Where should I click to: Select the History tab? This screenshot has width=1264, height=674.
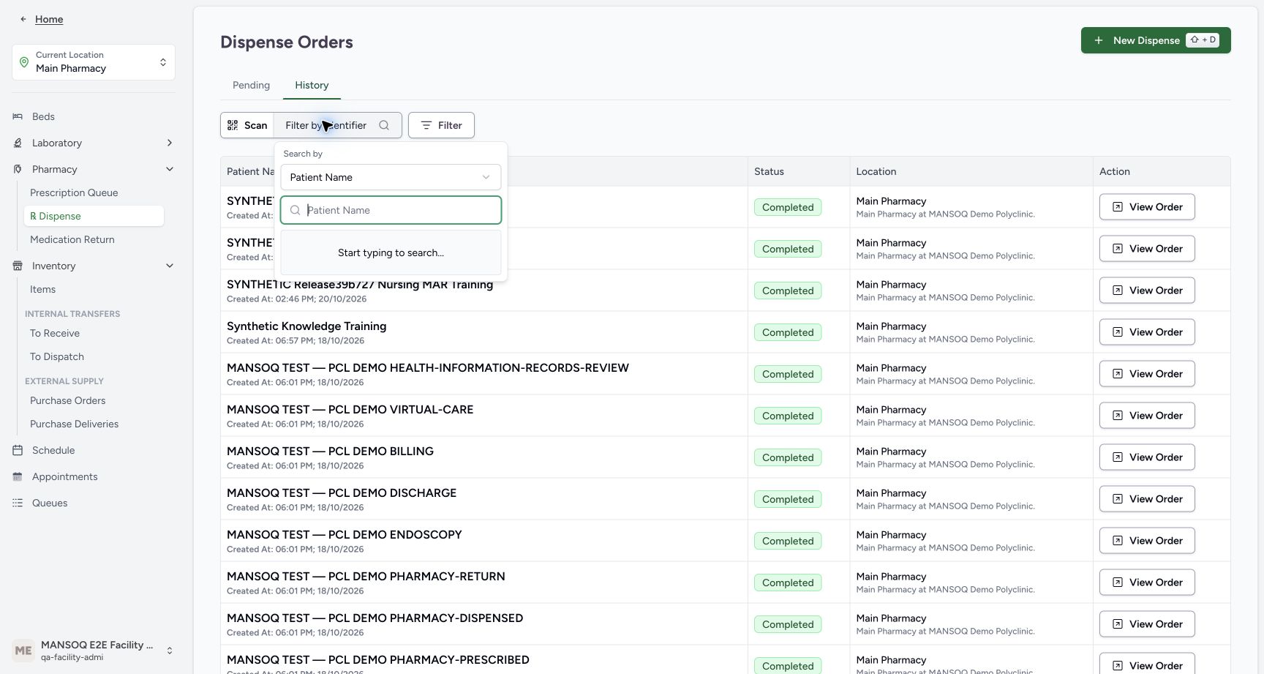312,85
